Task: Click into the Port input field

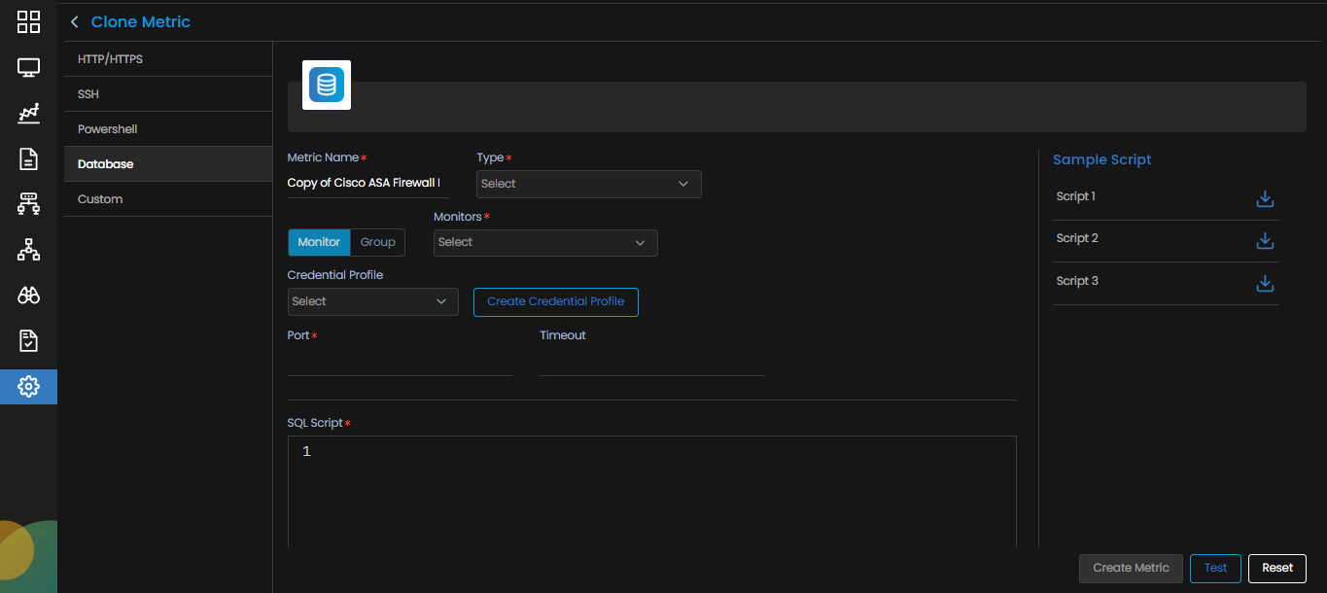Action: point(400,361)
